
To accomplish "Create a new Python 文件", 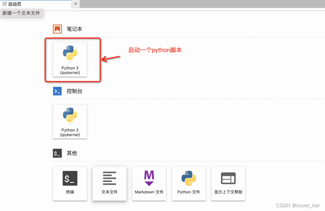I will 189,184.
